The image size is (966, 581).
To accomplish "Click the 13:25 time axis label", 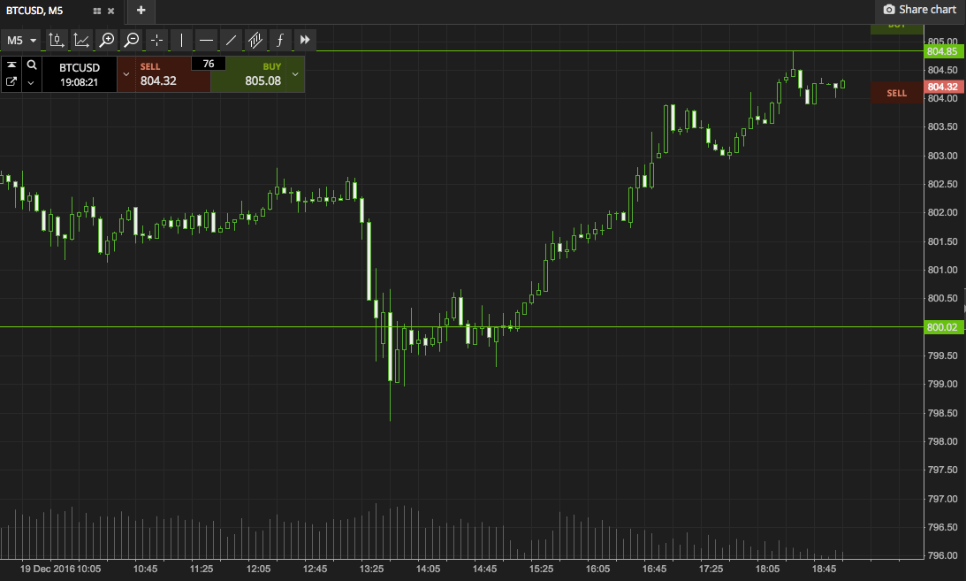I will 371,569.
